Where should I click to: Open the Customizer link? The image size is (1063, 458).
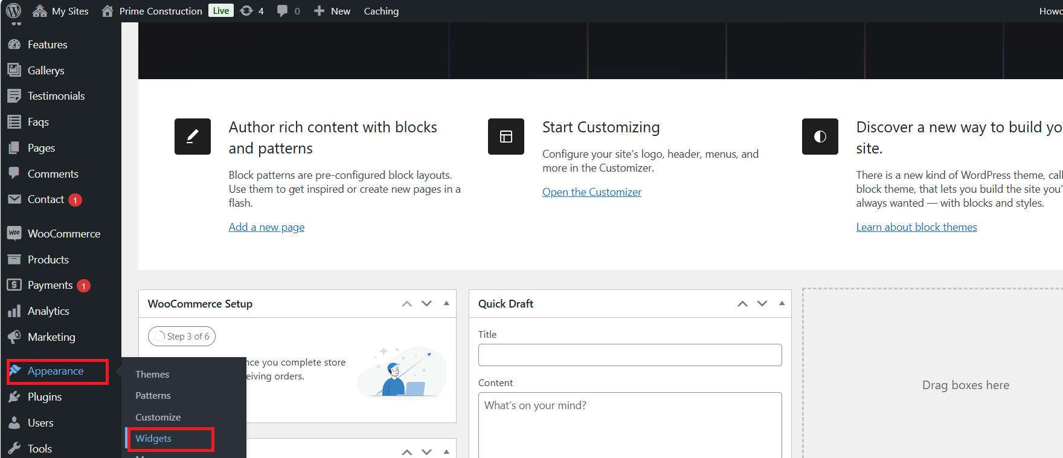[591, 192]
